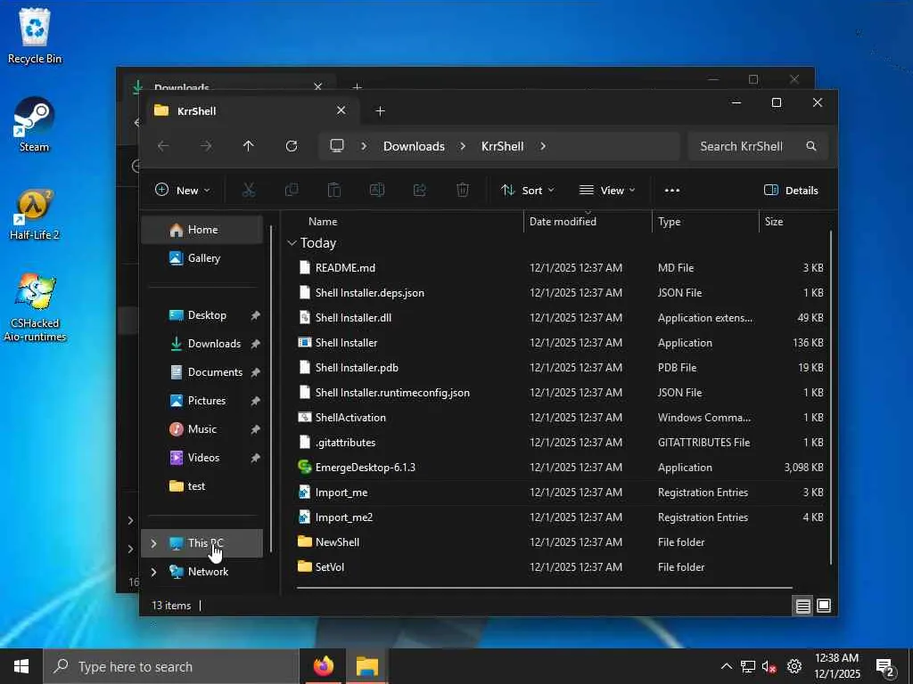Screen dimensions: 913x684
Task: Open the Recycle Bin desktop icon
Action: 35,36
